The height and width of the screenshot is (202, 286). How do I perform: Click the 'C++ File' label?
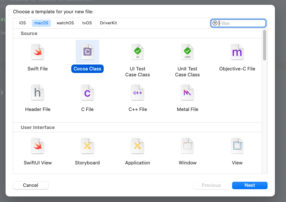(x=138, y=109)
